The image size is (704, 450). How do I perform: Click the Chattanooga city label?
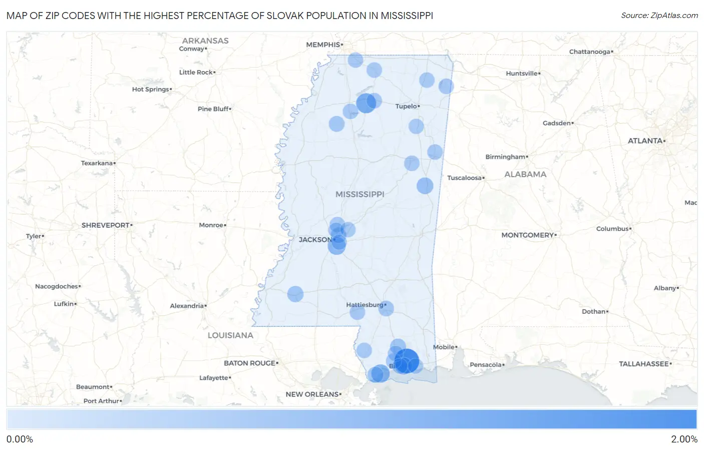pos(590,52)
